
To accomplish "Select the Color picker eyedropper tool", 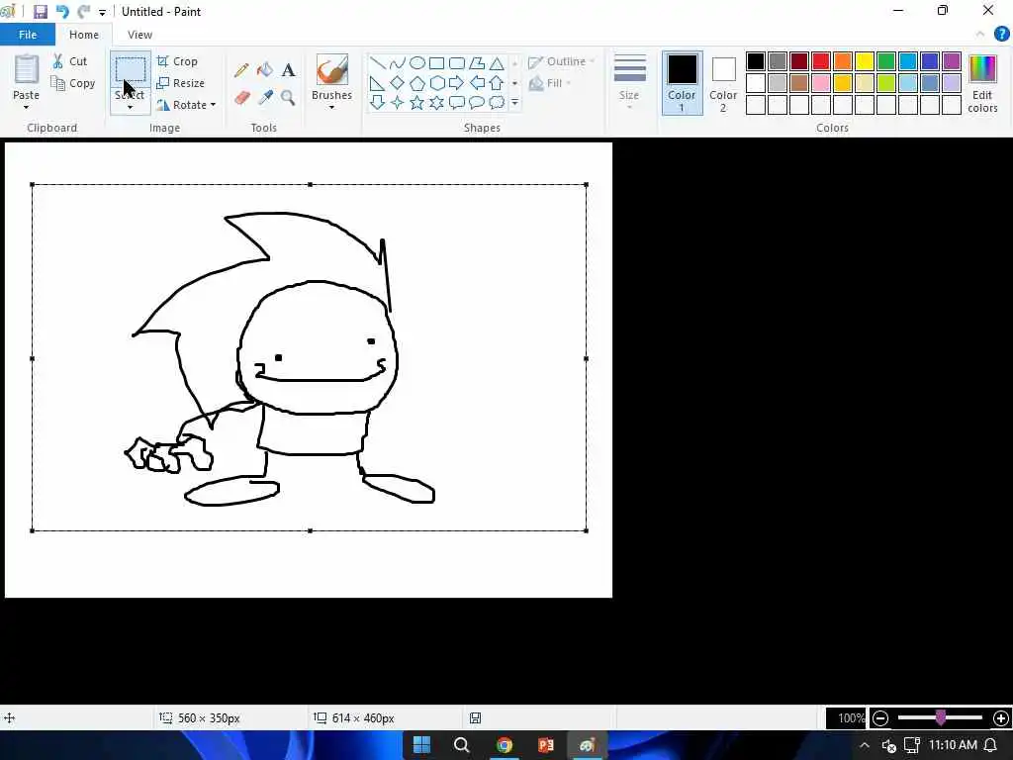I will 265,98.
